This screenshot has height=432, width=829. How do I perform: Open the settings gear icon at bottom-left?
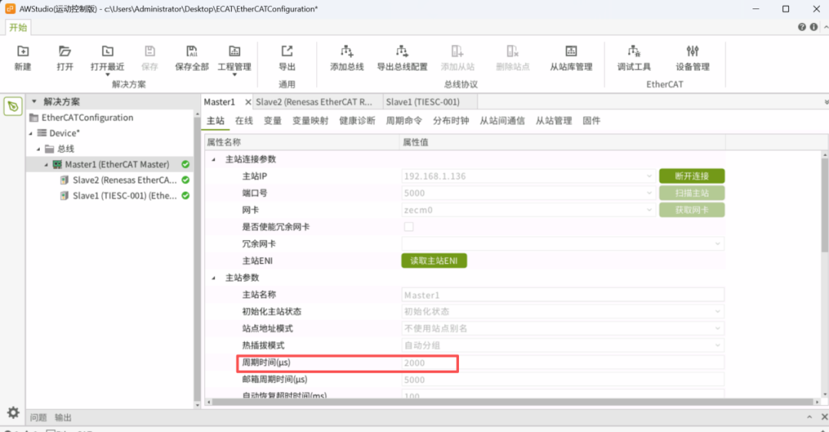pyautogui.click(x=13, y=413)
